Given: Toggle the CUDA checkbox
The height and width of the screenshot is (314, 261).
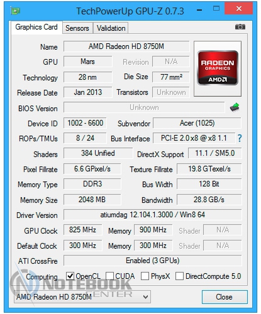Looking at the screenshot, I should (109, 276).
